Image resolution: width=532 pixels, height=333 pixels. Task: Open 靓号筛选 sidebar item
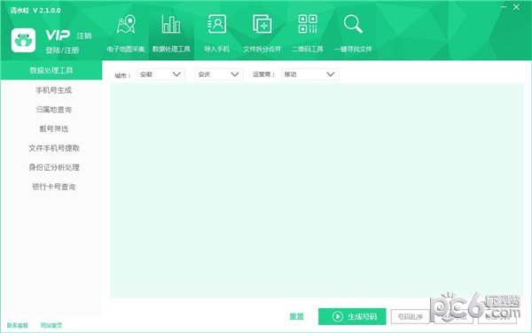tap(53, 128)
